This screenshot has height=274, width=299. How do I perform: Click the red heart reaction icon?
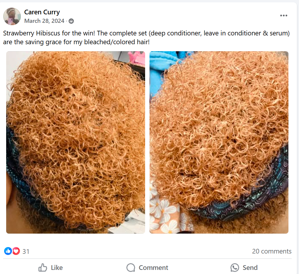click(16, 251)
